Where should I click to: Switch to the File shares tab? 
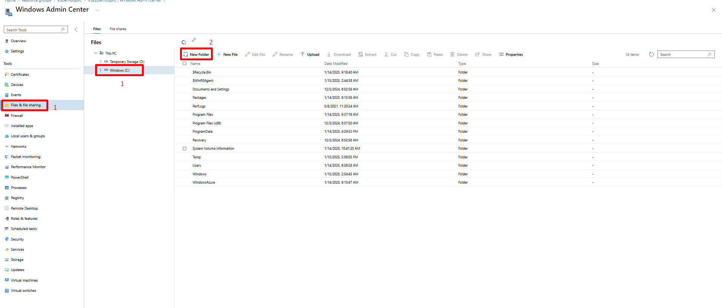tap(118, 29)
